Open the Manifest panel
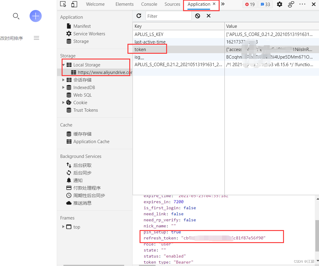Viewport: 319px width, 266px height. point(82,26)
